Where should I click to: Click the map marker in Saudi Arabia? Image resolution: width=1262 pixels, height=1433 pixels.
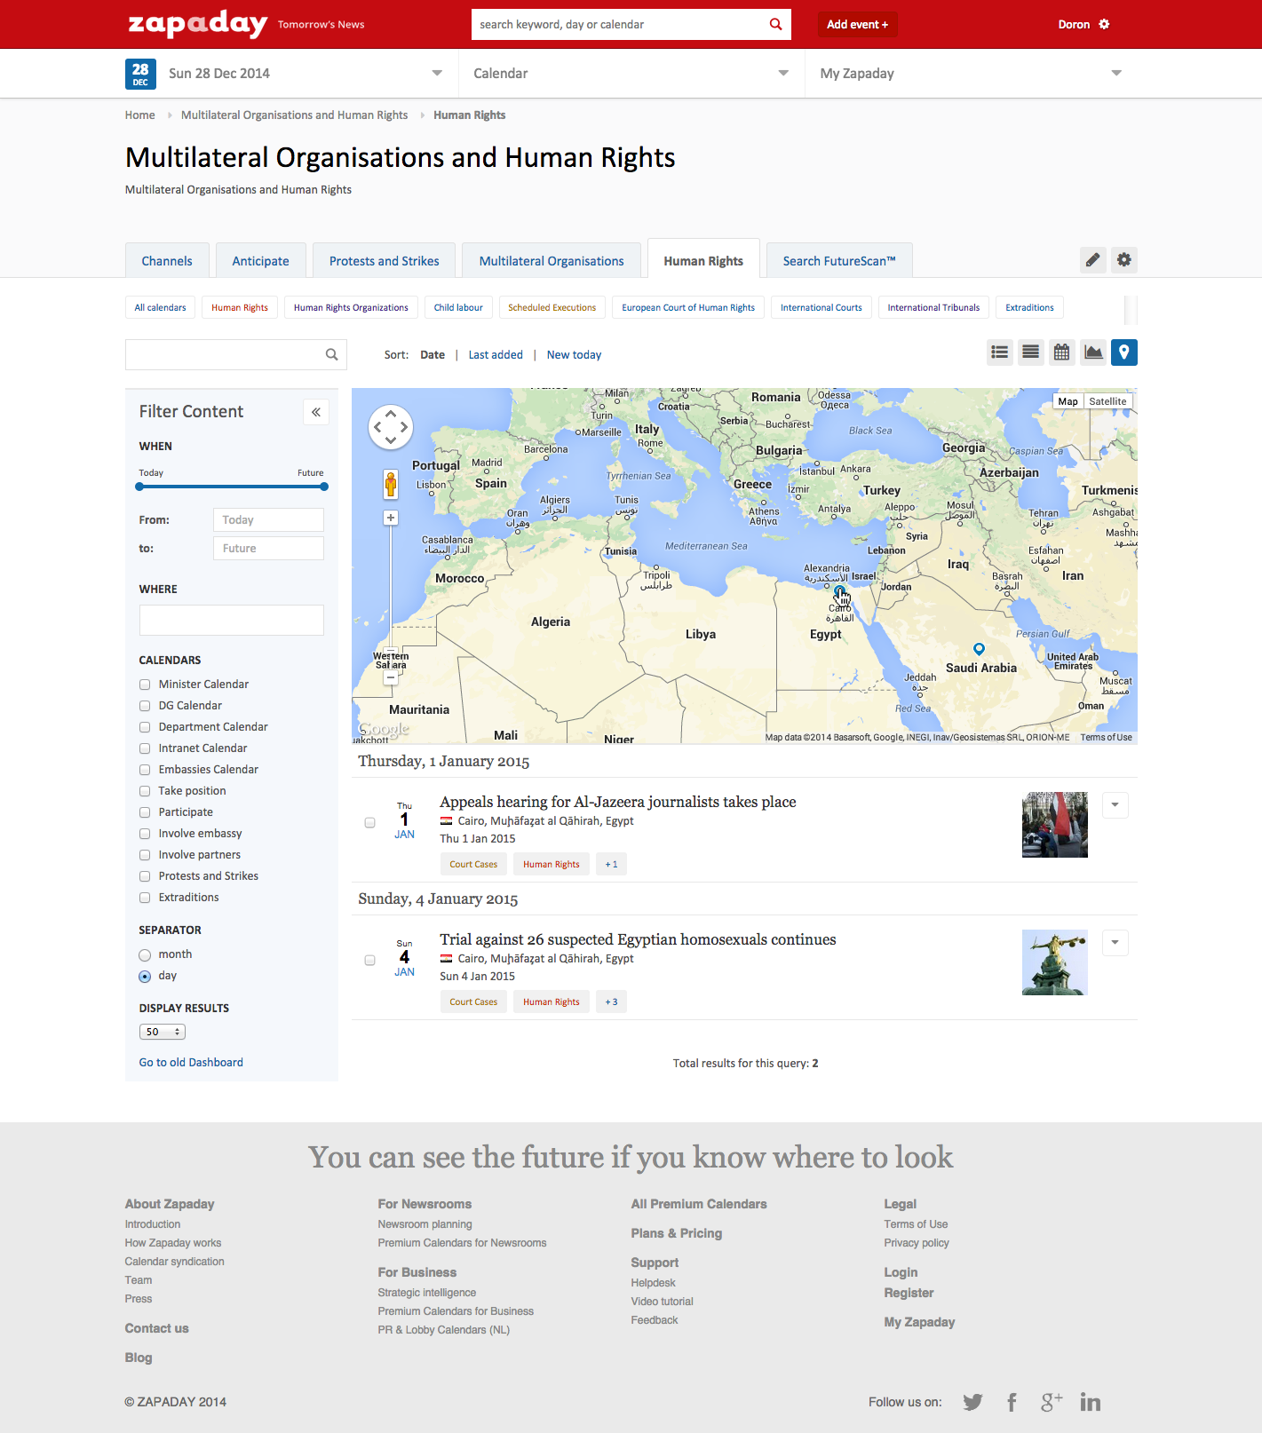coord(979,649)
